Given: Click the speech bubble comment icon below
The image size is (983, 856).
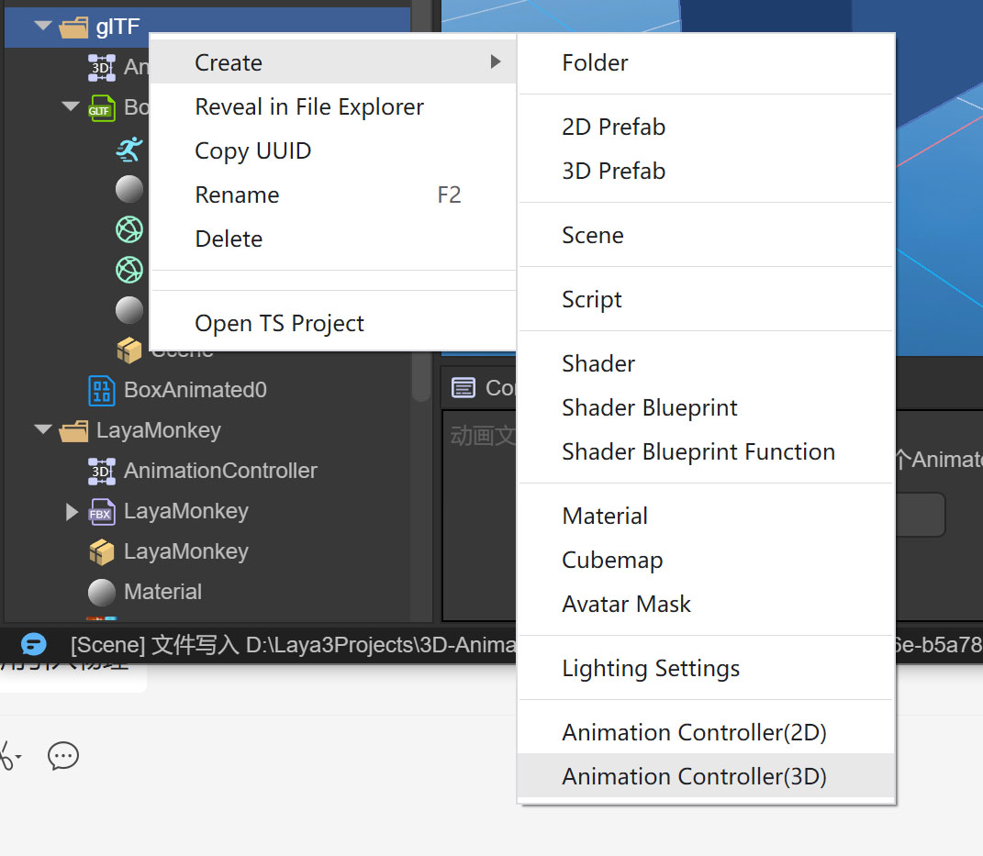Looking at the screenshot, I should tap(63, 755).
